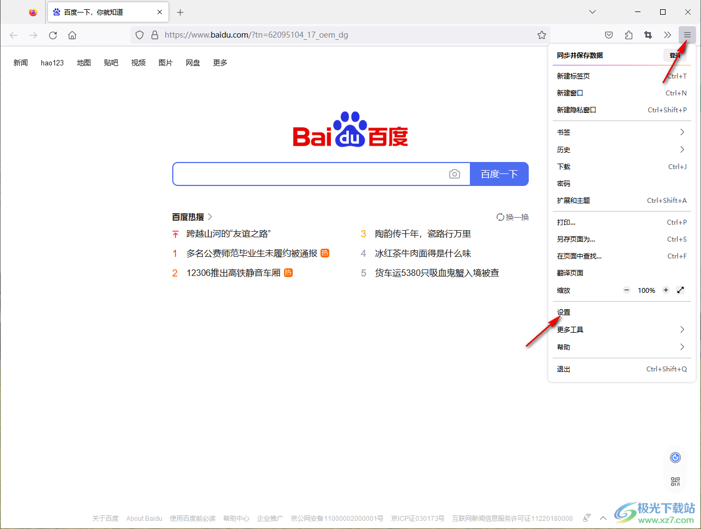Expand the 书签 submenu
This screenshot has width=701, height=529.
point(622,133)
